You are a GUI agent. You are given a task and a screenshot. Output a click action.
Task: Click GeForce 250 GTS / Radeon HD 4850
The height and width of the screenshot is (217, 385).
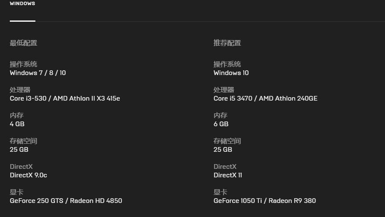pyautogui.click(x=66, y=201)
